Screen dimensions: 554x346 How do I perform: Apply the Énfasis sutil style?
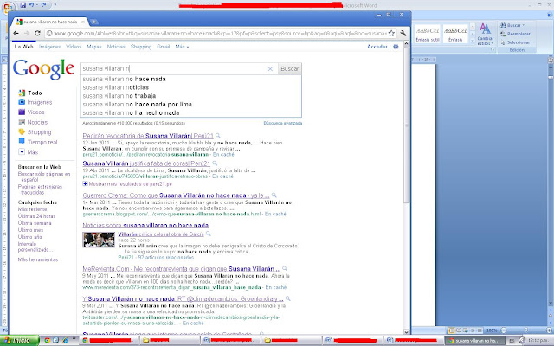428,34
